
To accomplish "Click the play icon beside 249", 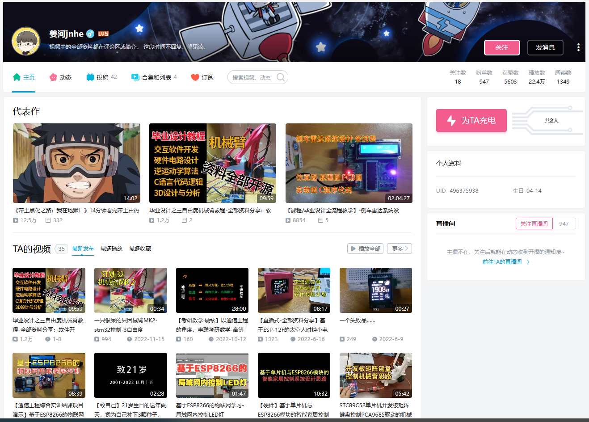I will click(x=342, y=339).
